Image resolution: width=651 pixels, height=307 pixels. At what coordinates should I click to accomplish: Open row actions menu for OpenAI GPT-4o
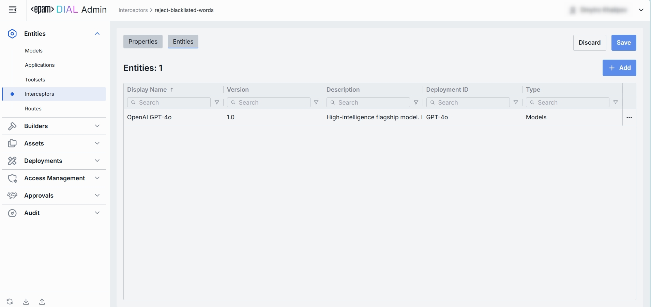tap(629, 118)
